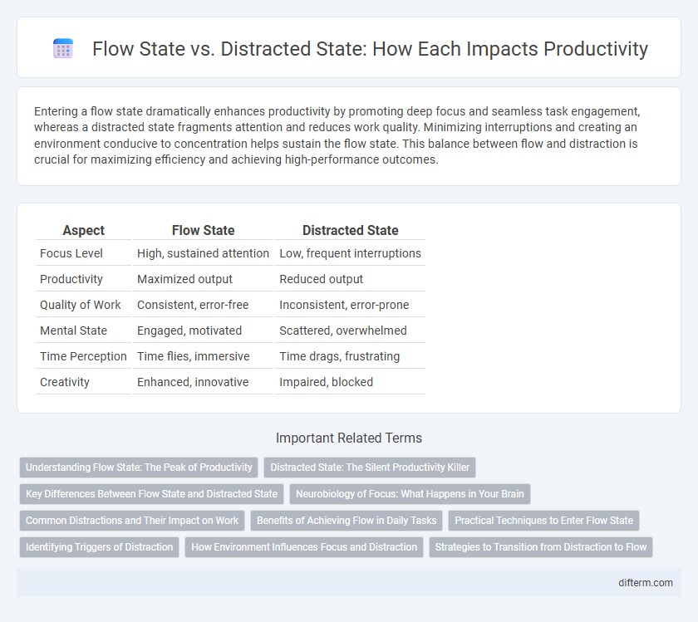Click 'Common Distractions and Their Impact on Work' tag
Image resolution: width=698 pixels, height=622 pixels.
point(132,521)
